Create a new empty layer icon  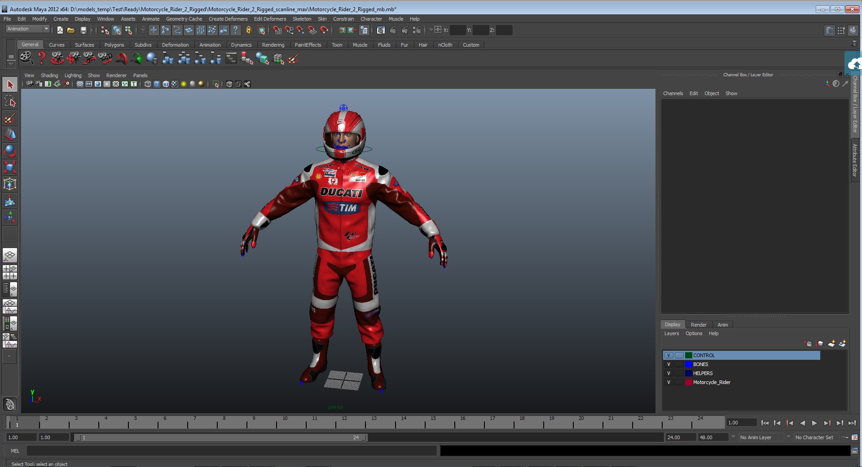(831, 344)
